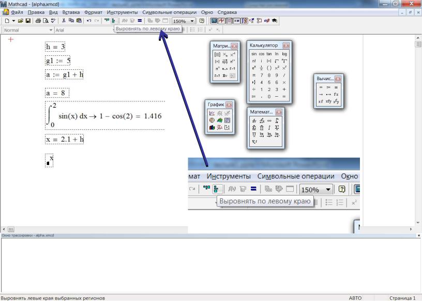Toggle the Symbolic keywords graduation-cap button
The height and width of the screenshot is (301, 422).
[274, 21]
